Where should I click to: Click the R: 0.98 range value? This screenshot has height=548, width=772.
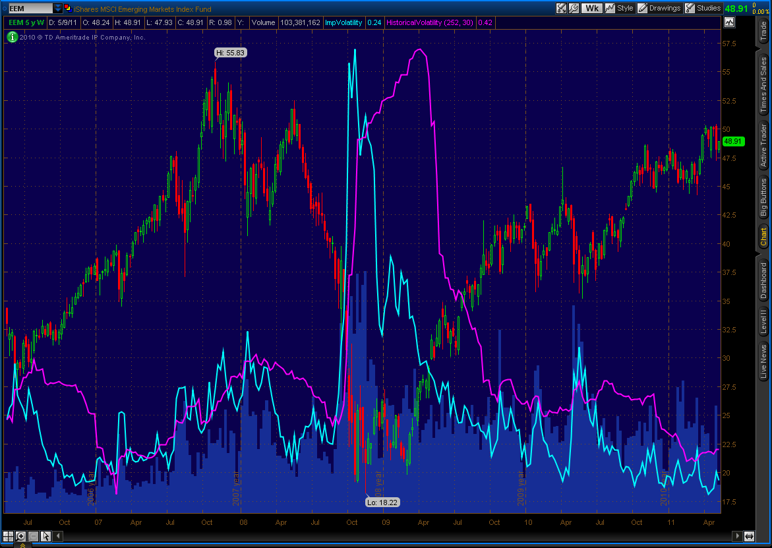click(220, 22)
